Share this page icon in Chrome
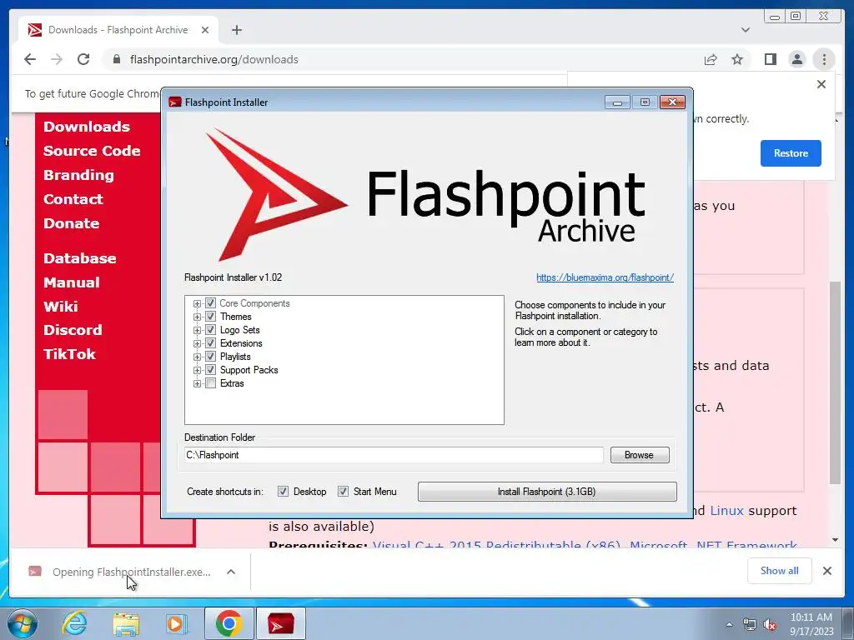 (711, 59)
